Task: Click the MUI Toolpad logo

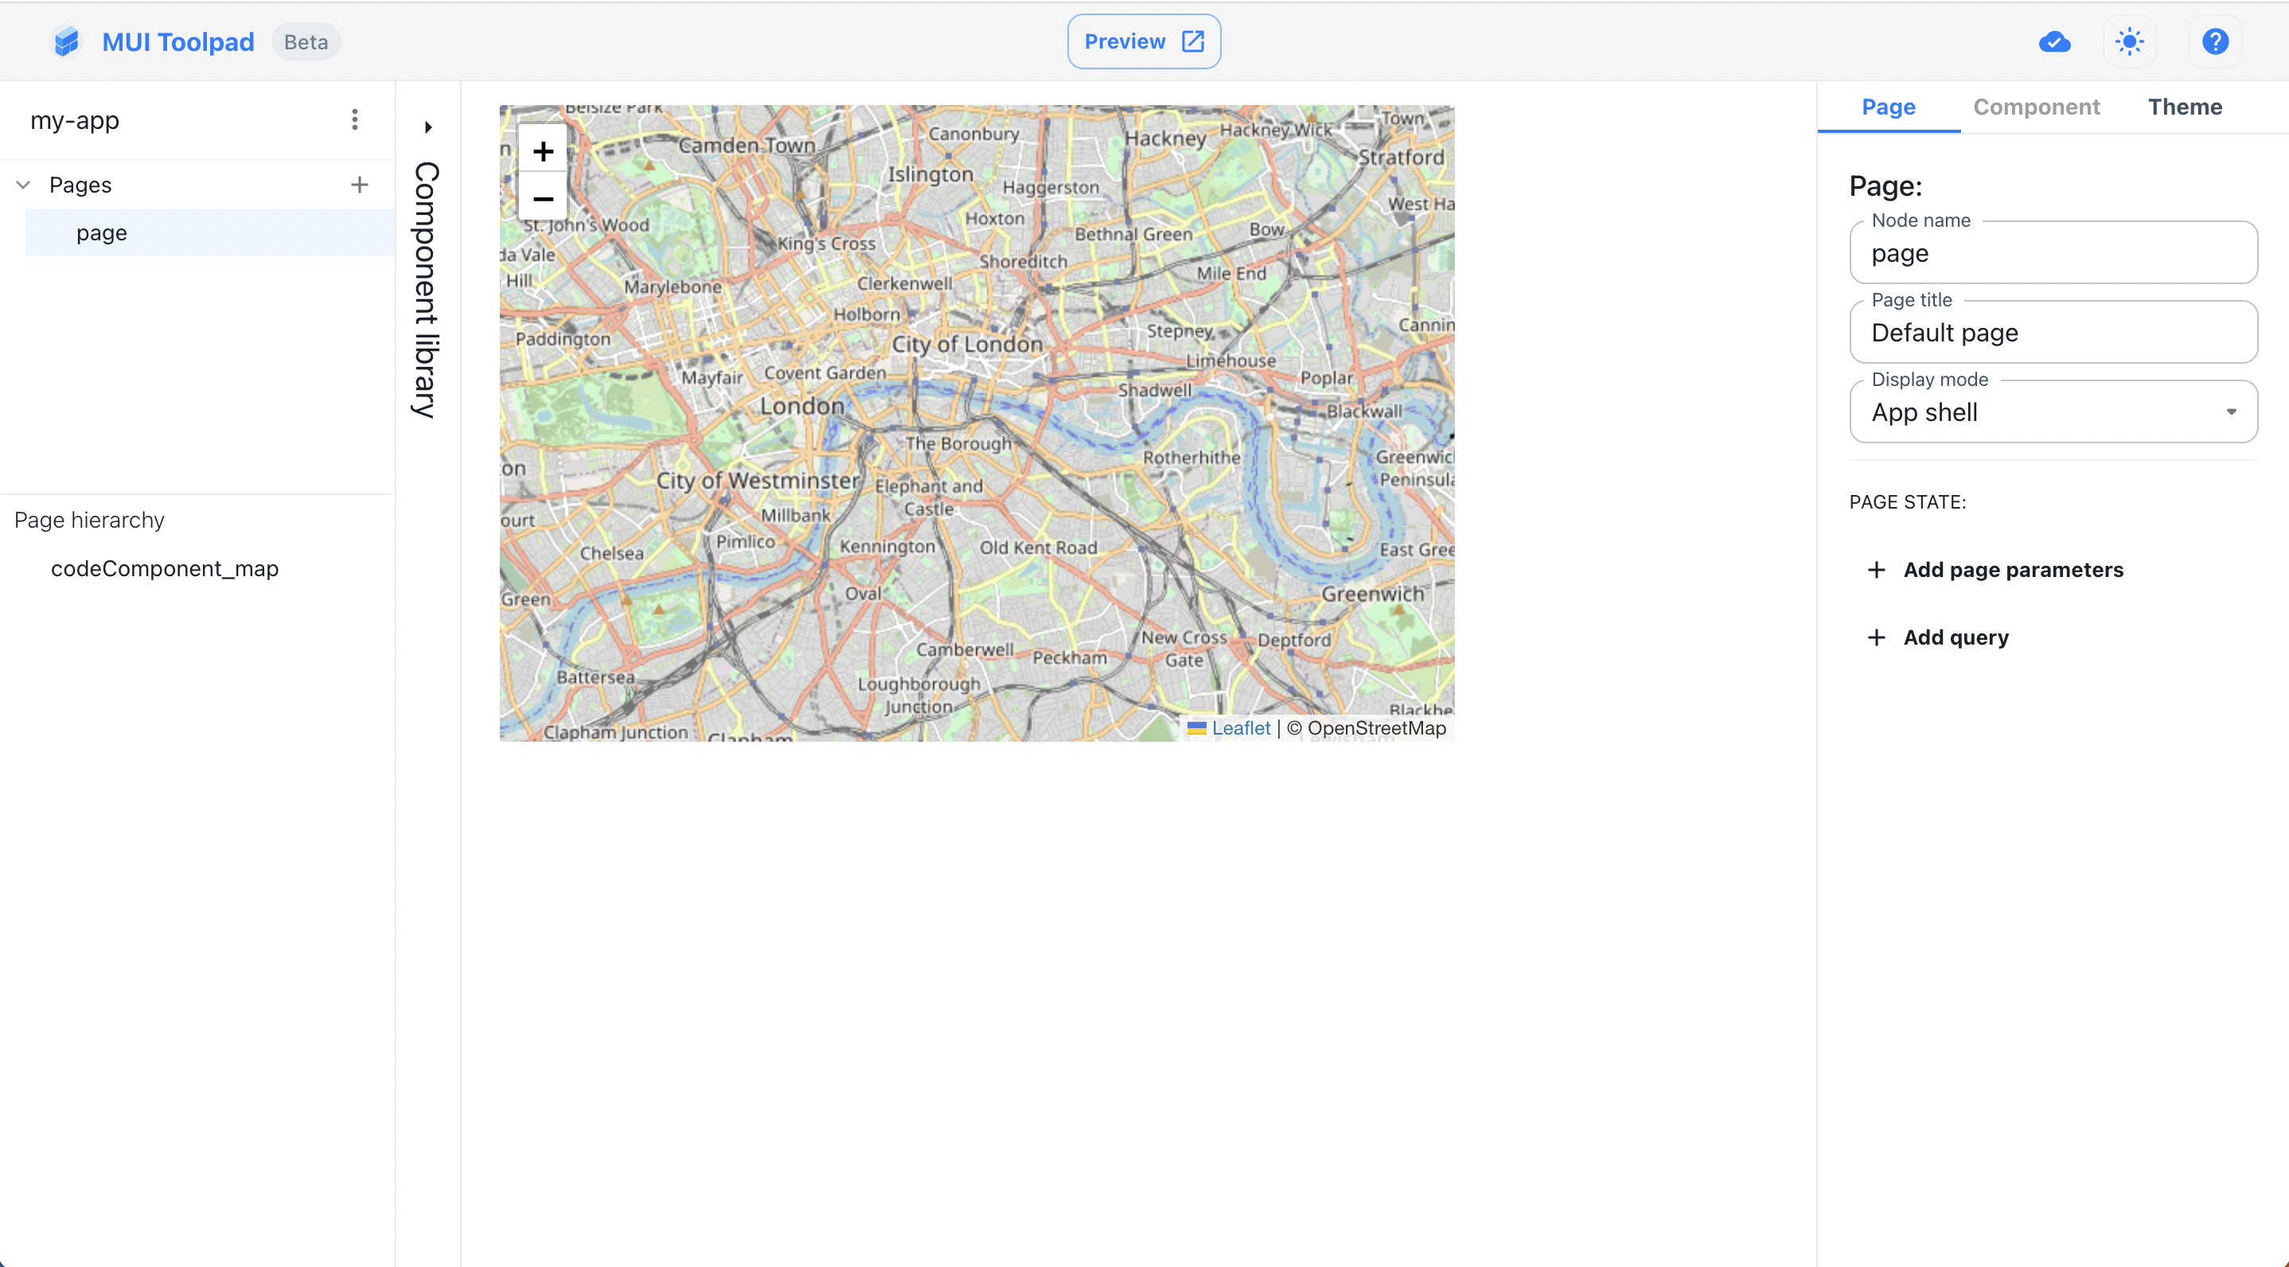Action: click(x=67, y=41)
